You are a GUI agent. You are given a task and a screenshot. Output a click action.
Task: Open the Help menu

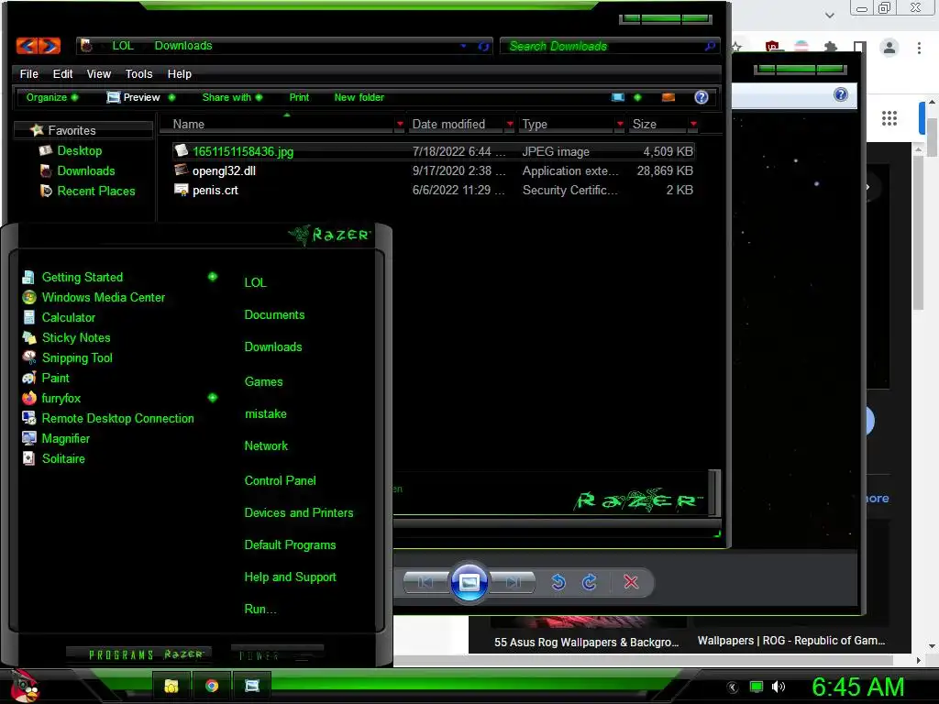180,74
